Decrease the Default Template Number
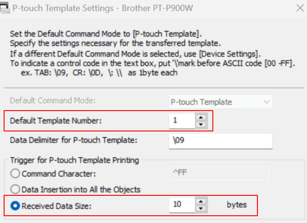Viewport: 307px width, 223px height. point(201,124)
